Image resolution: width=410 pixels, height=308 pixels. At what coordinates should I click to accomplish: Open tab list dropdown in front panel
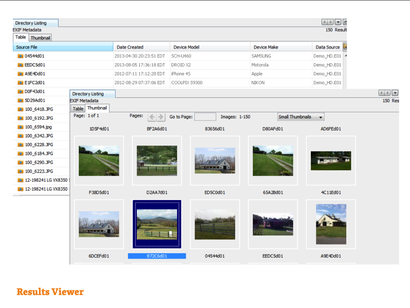pos(395,93)
